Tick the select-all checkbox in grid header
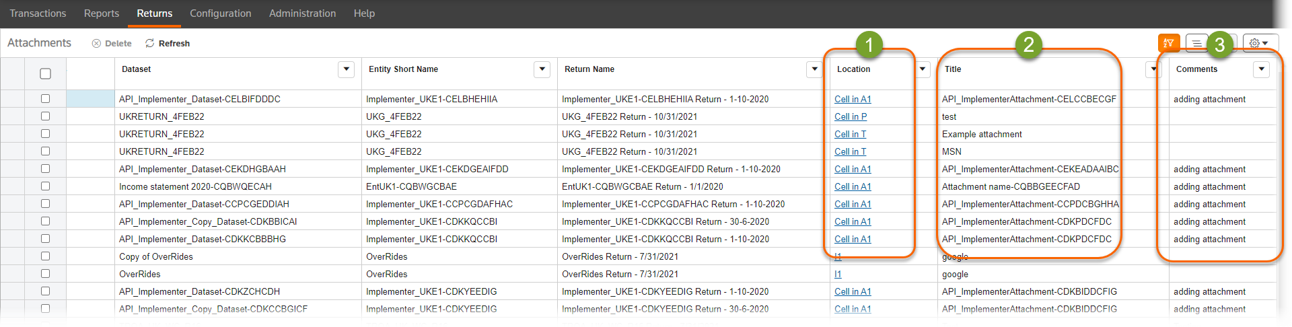This screenshot has height=327, width=1292. 45,73
